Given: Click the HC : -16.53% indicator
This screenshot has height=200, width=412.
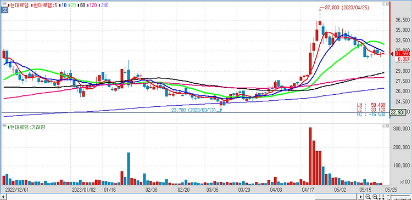Looking at the screenshot, I should click(x=371, y=115).
